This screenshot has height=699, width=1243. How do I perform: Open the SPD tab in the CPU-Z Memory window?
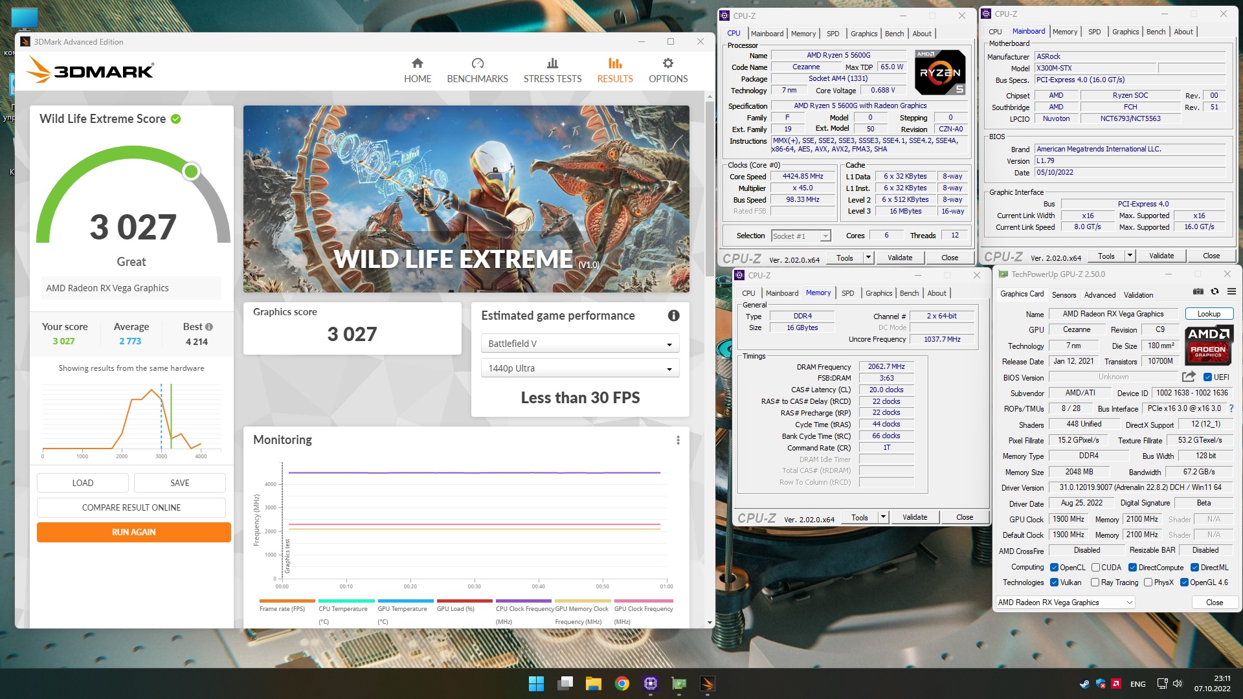(x=847, y=293)
